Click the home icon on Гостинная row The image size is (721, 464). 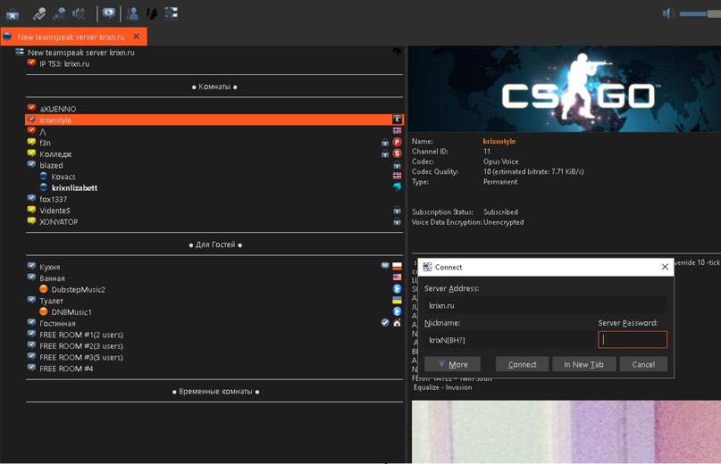click(398, 322)
